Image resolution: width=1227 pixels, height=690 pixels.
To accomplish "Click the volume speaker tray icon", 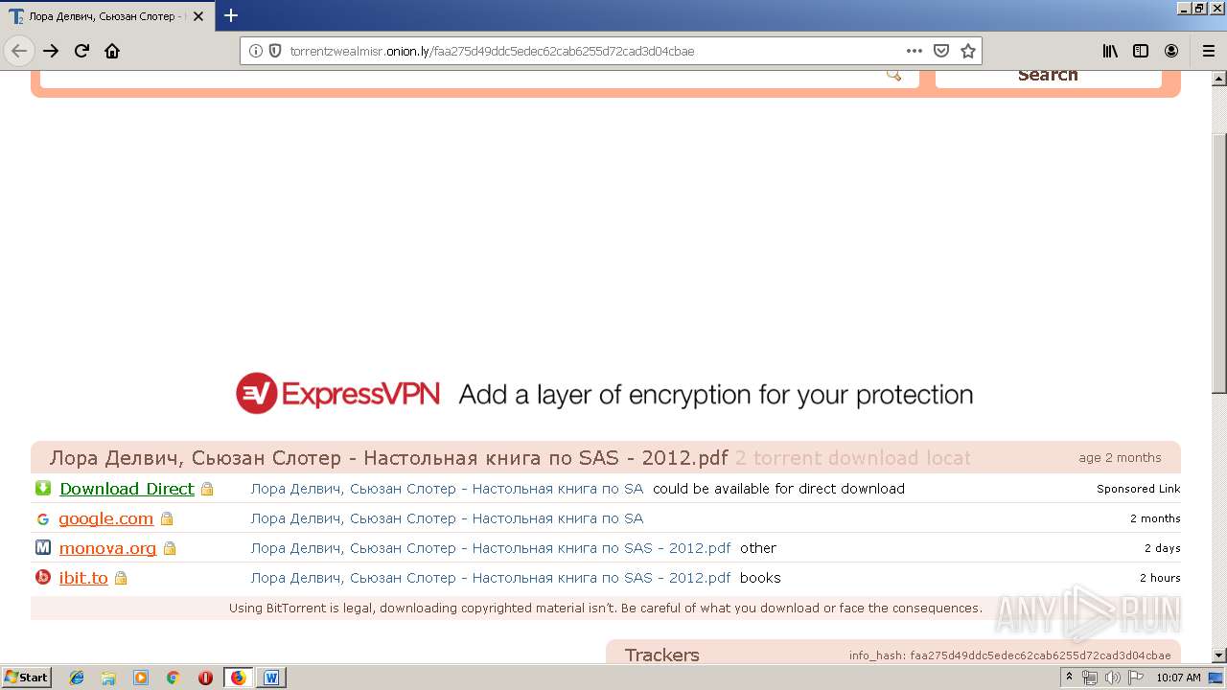I will point(1112,678).
